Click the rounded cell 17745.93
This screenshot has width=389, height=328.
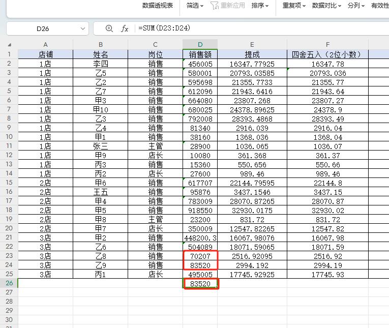pyautogui.click(x=327, y=275)
